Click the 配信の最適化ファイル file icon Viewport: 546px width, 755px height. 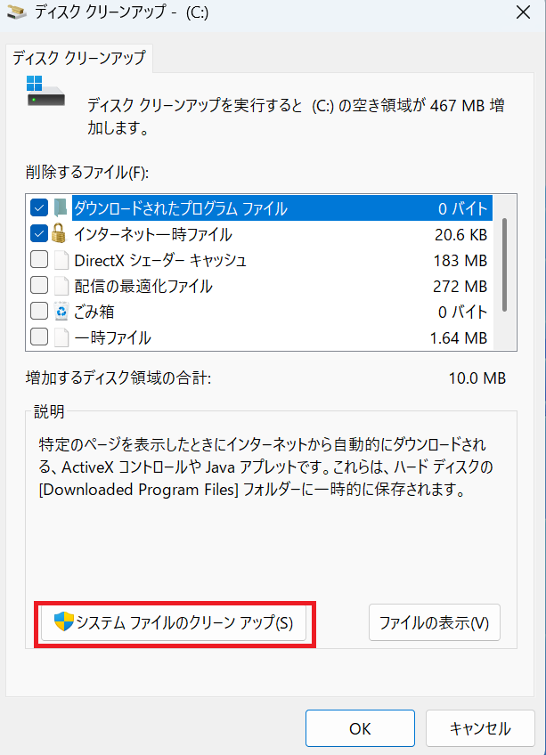pyautogui.click(x=61, y=287)
